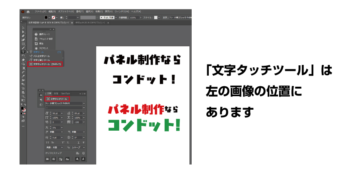Open the 画像トレース panel
The image size is (342, 173).
pyautogui.click(x=43, y=34)
